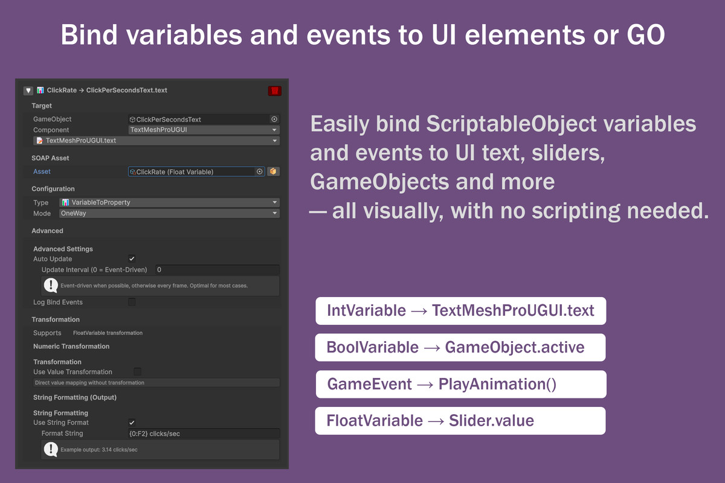This screenshot has width=725, height=483.
Task: Open the Component dropdown showing TextMeshProUGUI
Action: [x=204, y=130]
